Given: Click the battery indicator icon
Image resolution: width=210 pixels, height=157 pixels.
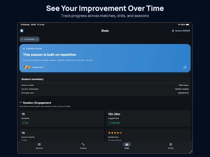Looking at the screenshot, I should [x=187, y=25].
